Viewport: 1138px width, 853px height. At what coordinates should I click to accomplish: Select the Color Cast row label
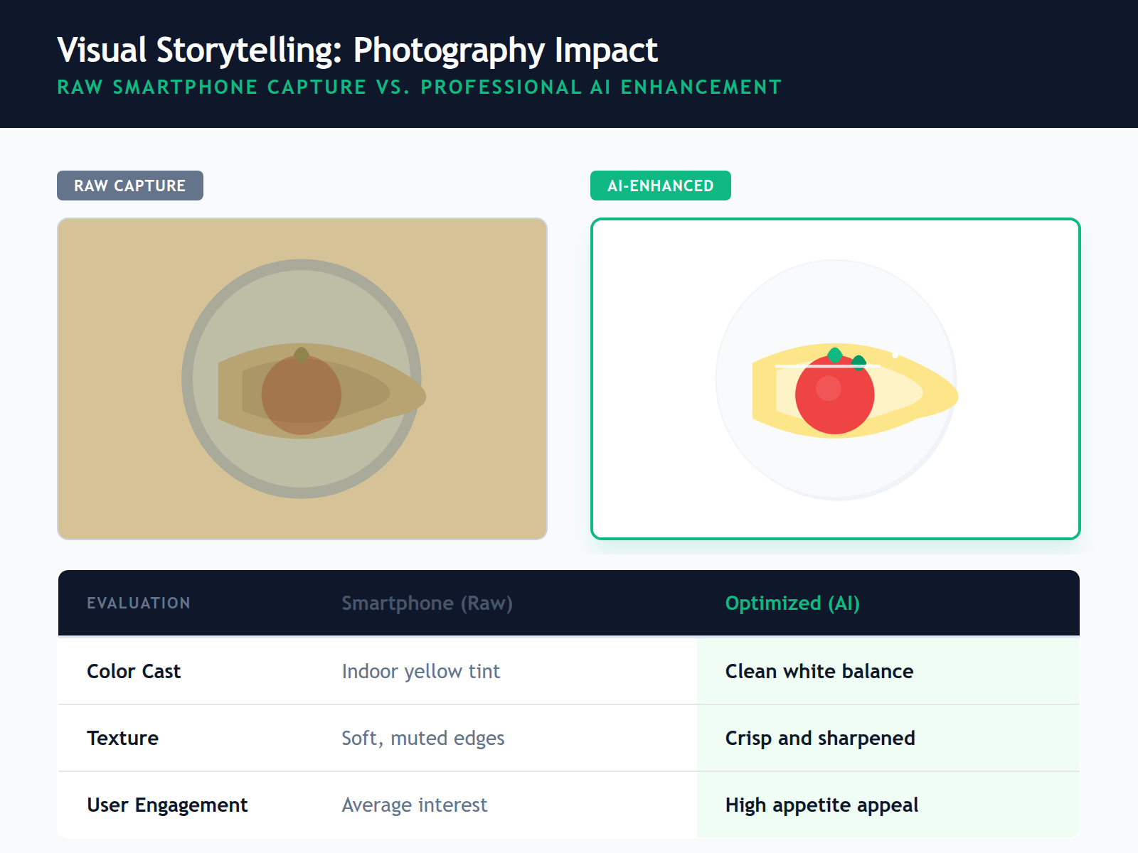[134, 671]
